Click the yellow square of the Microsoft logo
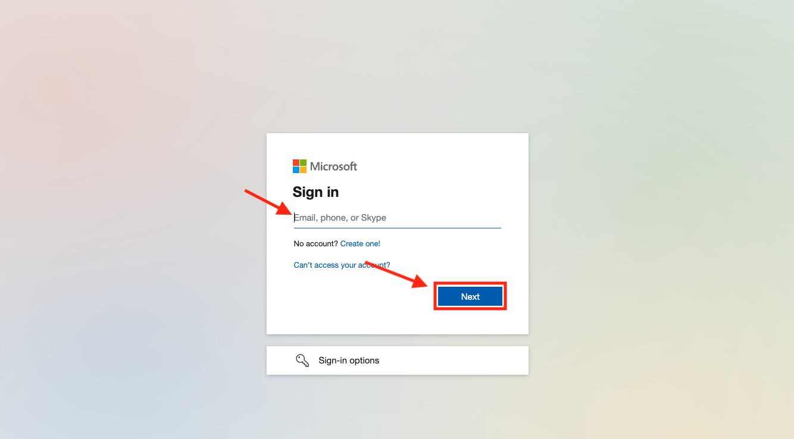This screenshot has height=439, width=794. tap(303, 170)
